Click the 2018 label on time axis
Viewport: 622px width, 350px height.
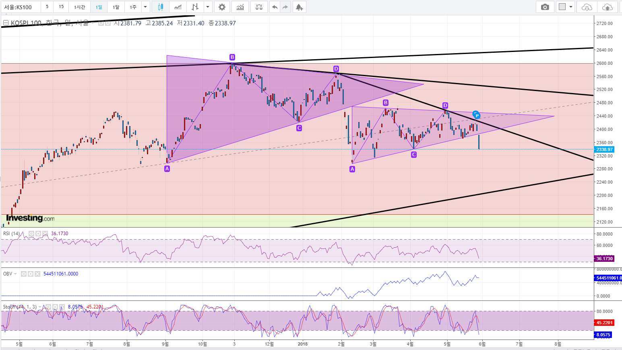(x=303, y=344)
